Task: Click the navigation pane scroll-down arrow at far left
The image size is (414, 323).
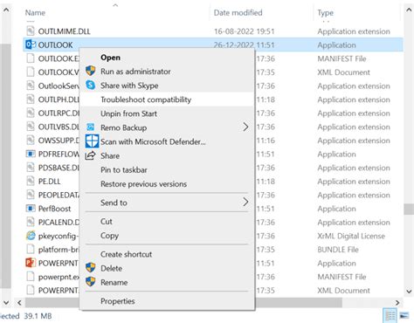Action: [6, 303]
